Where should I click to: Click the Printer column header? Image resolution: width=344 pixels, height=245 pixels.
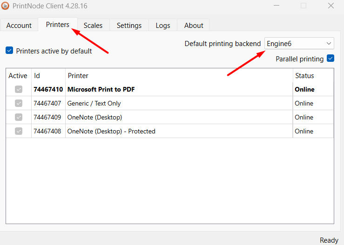pos(78,76)
